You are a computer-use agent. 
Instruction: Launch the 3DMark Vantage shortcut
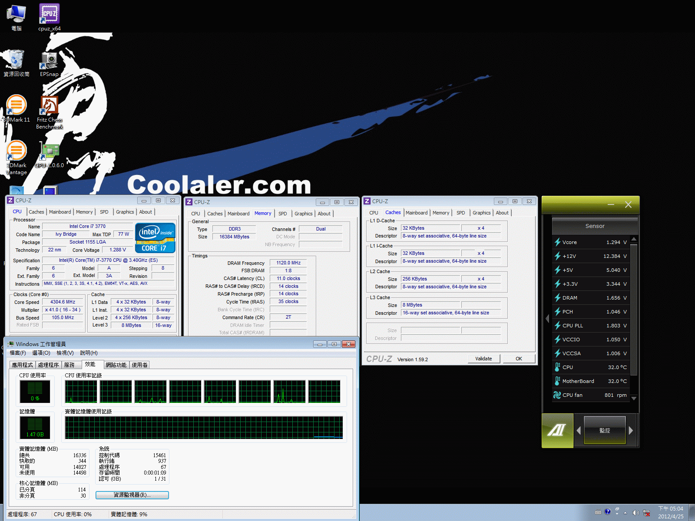(17, 157)
